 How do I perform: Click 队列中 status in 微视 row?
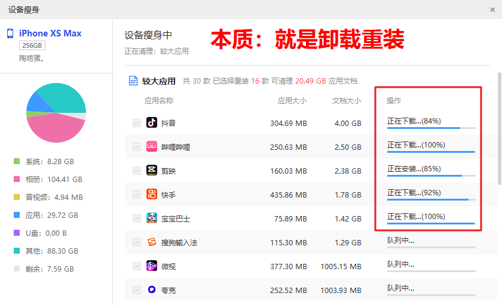tap(400, 264)
